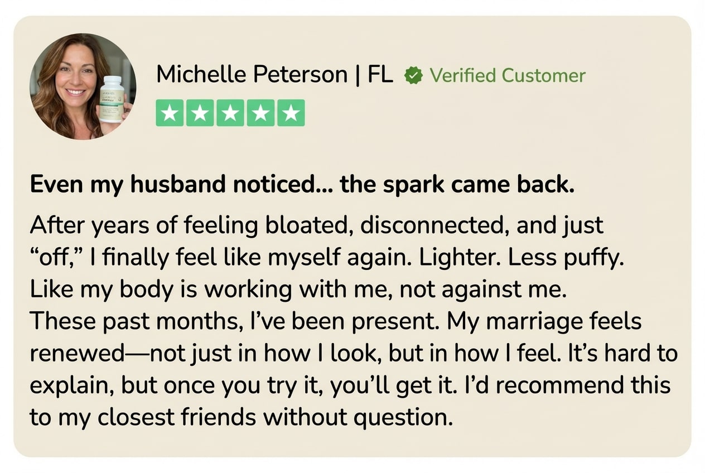The image size is (705, 473).
Task: Click reviewer name Michelle Peterson
Action: pos(252,74)
